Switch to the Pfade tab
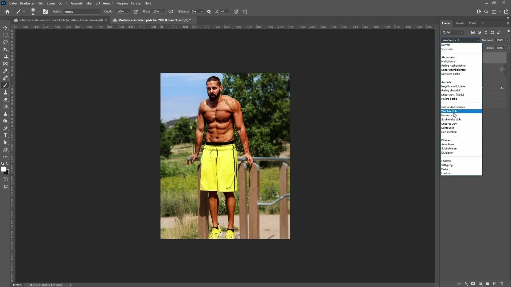Viewport: 511px width, 287px height. coord(472,23)
